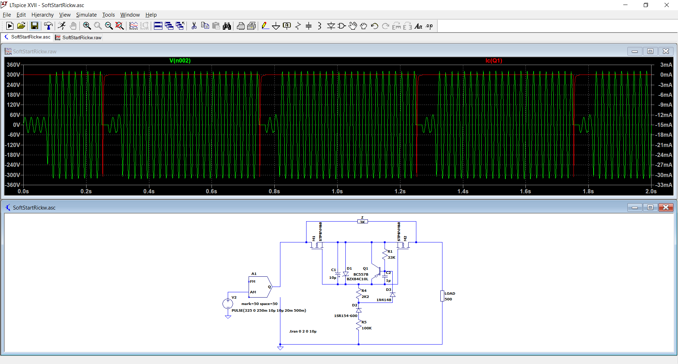Select the Diode placement tool
Image resolution: width=678 pixels, height=364 pixels.
click(x=331, y=26)
